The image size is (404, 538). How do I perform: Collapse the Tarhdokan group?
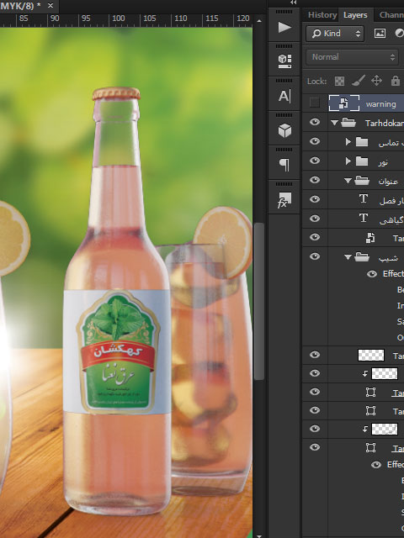coord(334,123)
